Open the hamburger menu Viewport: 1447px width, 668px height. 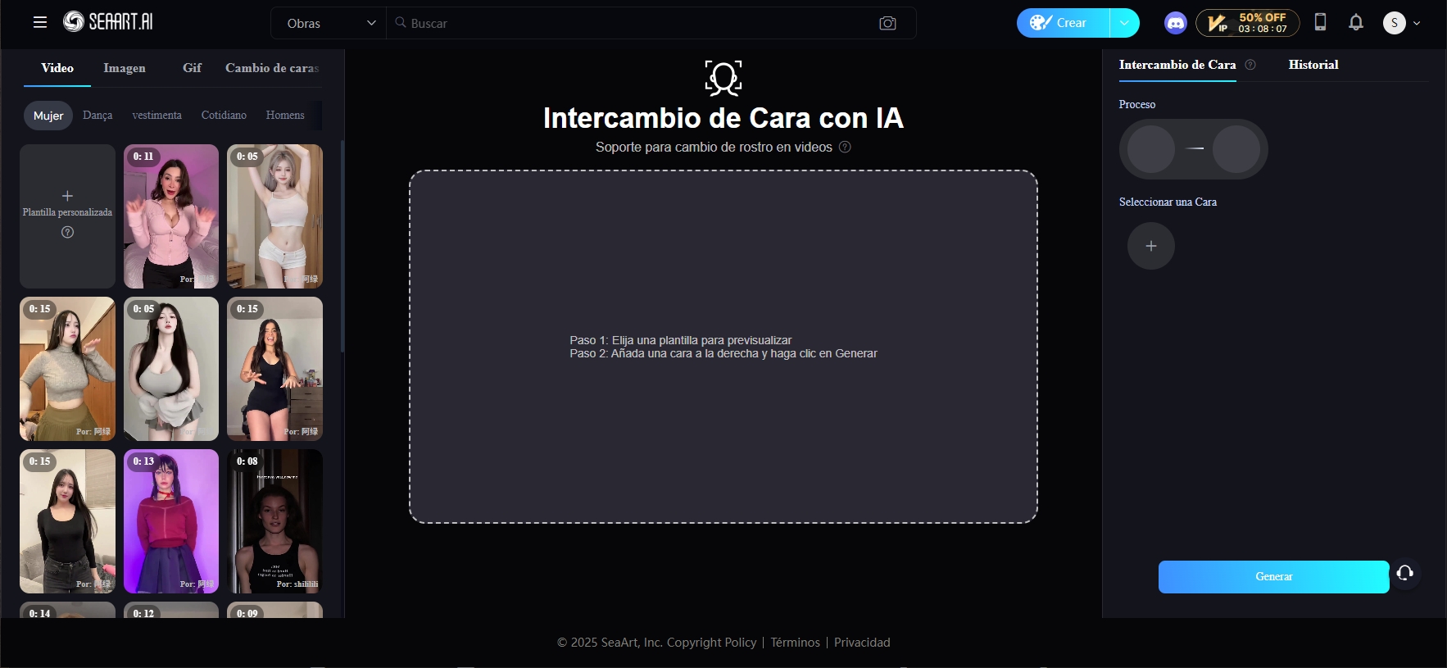[x=39, y=22]
